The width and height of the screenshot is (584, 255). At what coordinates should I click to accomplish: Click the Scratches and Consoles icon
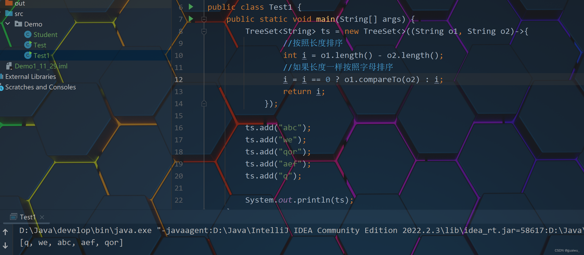(2, 87)
